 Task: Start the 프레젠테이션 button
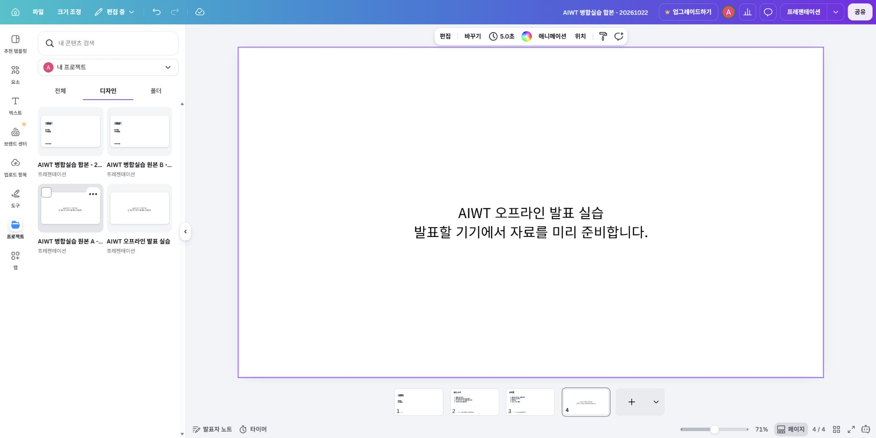pos(803,12)
